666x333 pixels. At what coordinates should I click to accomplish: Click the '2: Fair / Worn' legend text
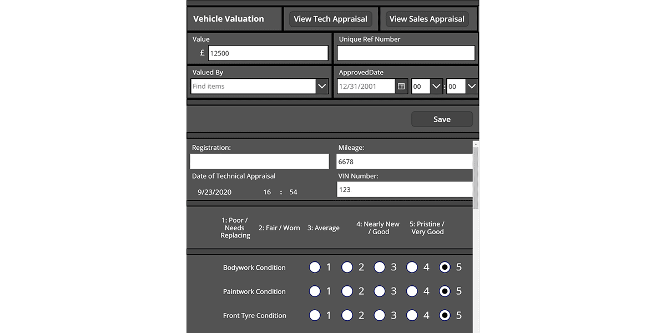click(279, 228)
